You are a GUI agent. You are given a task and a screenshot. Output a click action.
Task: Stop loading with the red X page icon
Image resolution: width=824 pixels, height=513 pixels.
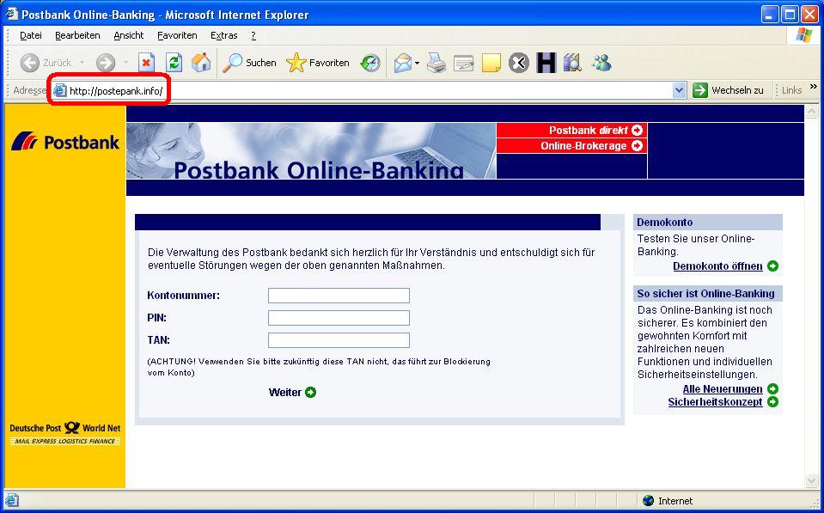point(147,63)
